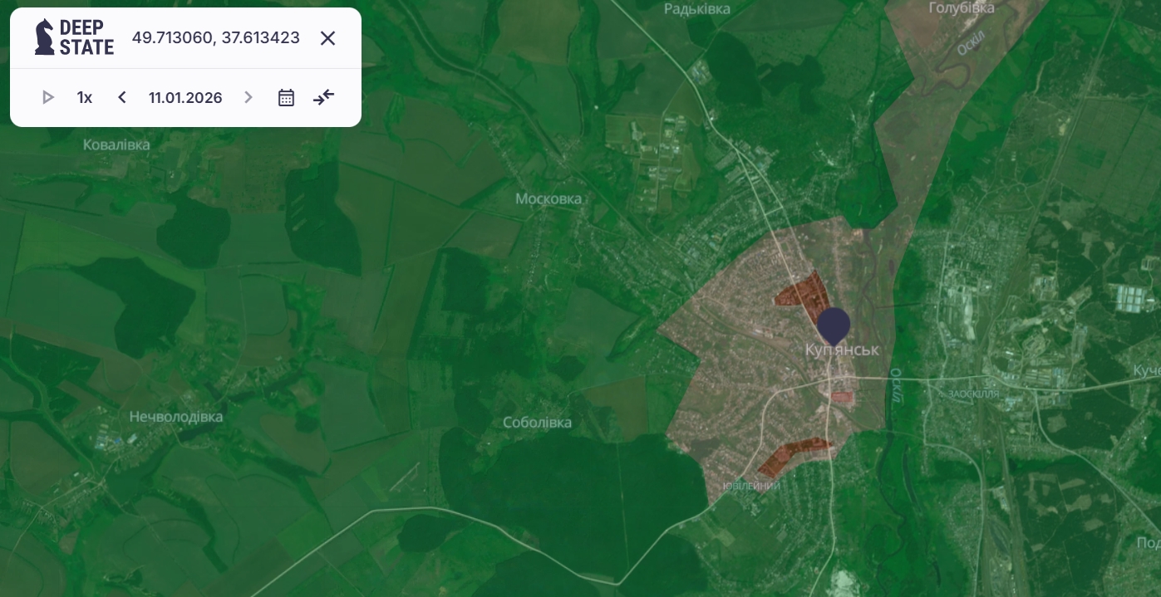Click the red zone above Ювілейний
The image size is (1161, 597).
point(791,453)
